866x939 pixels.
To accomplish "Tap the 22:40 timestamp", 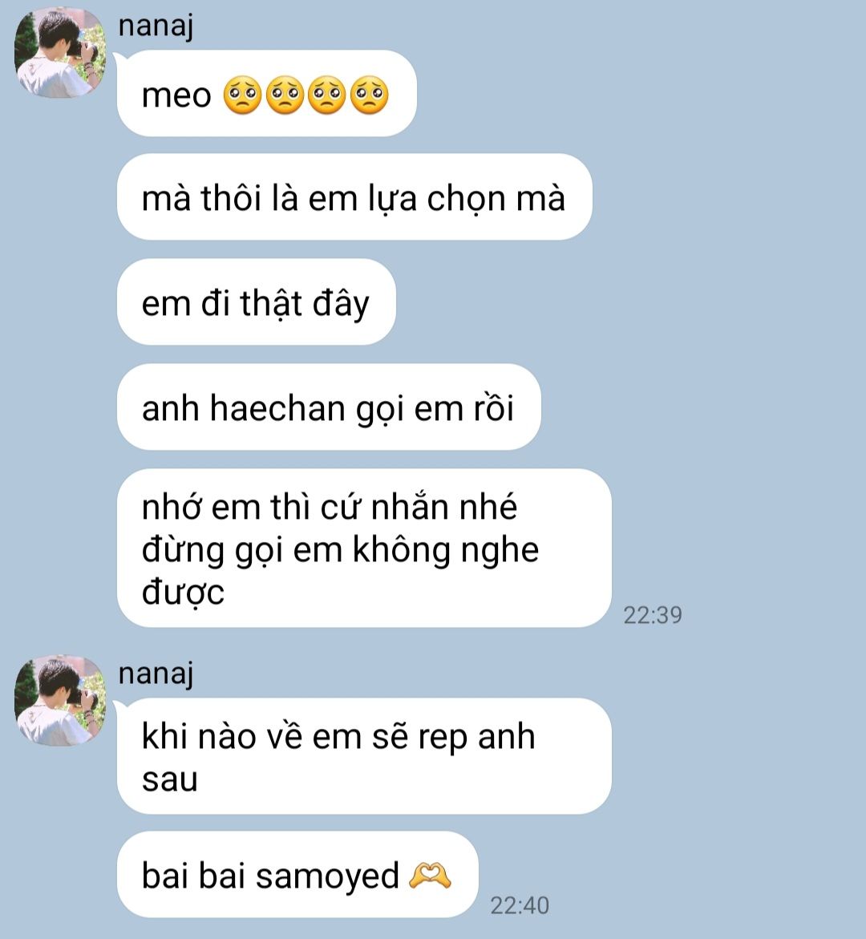I will [x=520, y=905].
